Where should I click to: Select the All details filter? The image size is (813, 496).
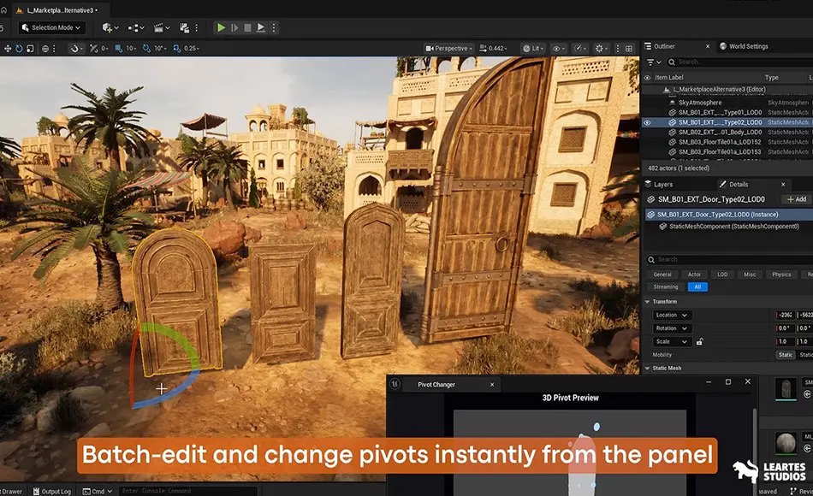(x=697, y=286)
